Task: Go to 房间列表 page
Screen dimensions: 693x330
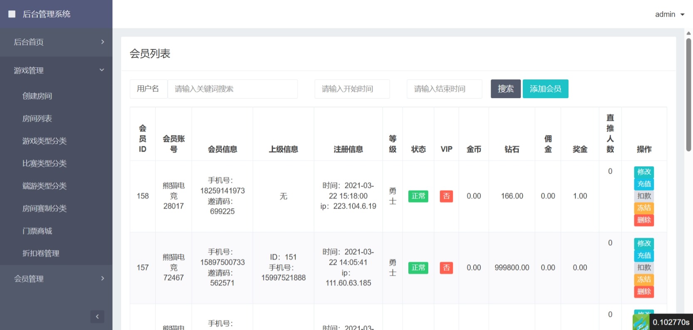Action: 37,118
